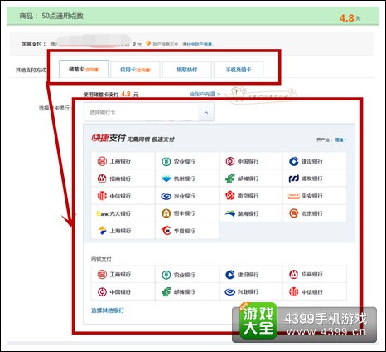
Task: Pick 农业银行 in 网银支付 section
Action: pyautogui.click(x=187, y=274)
